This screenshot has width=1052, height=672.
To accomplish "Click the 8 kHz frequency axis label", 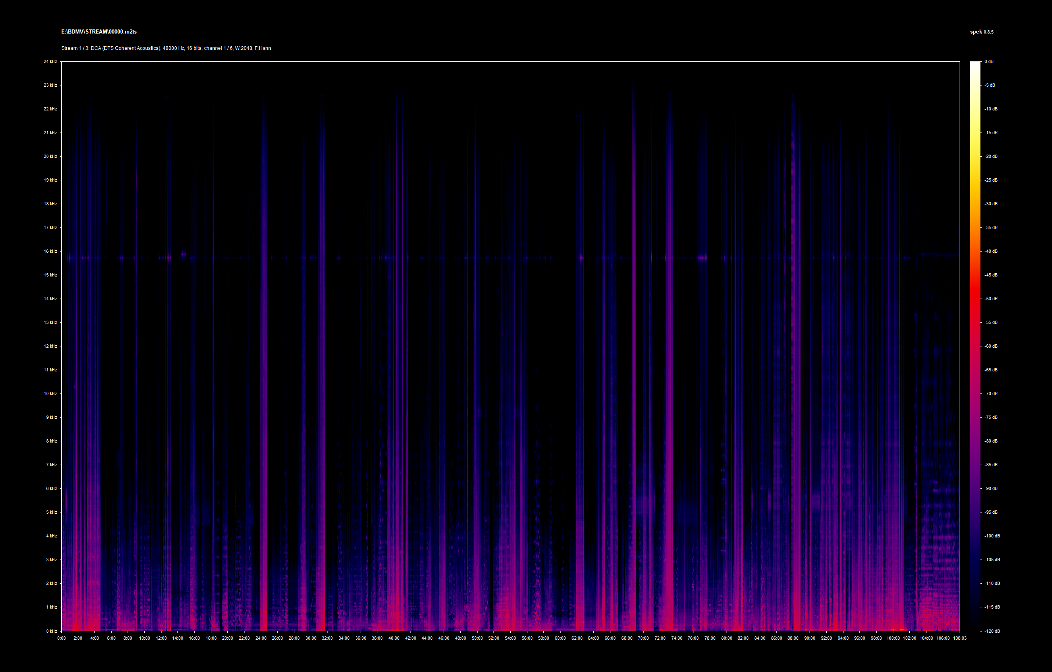I will [x=52, y=441].
